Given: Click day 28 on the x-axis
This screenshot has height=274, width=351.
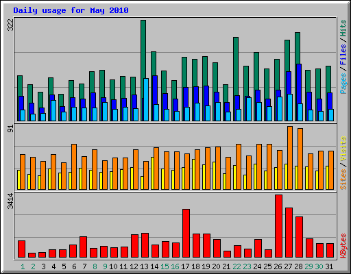Looking at the screenshot, I should point(298,266).
